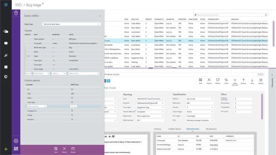The width and height of the screenshot is (276, 155).
Task: Click the Bug triage breadcrumb
Action: (x=34, y=5)
